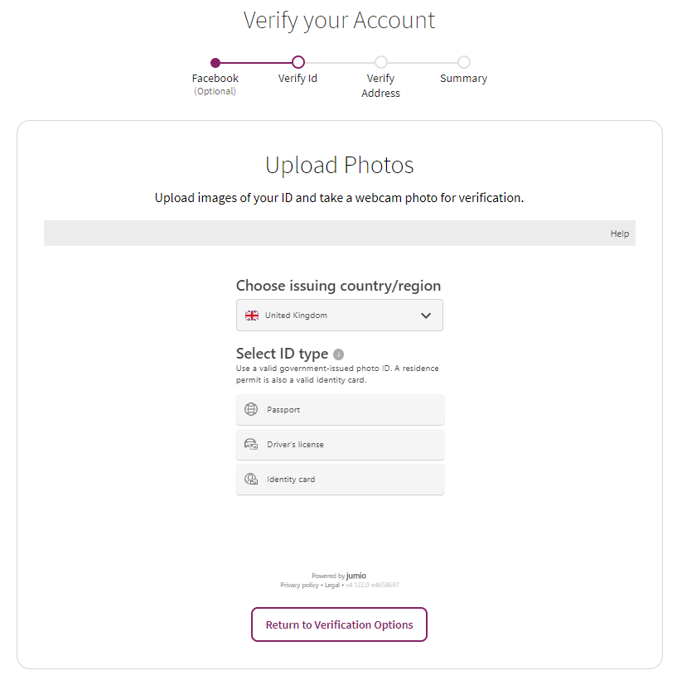The height and width of the screenshot is (675, 677).
Task: Click the Jumio logo in the footer
Action: [x=355, y=575]
